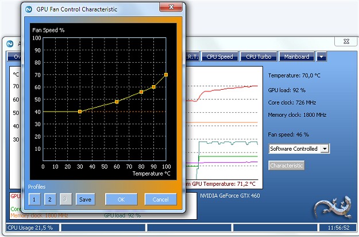The height and width of the screenshot is (237, 359).
Task: Close the main monitoring window
Action: (x=346, y=41)
